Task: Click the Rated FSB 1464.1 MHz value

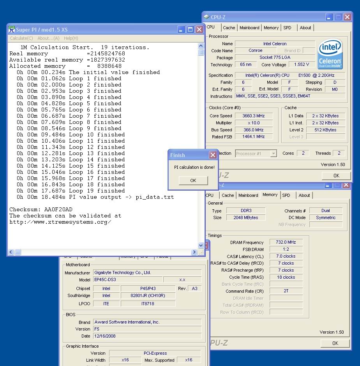Action: coord(254,136)
